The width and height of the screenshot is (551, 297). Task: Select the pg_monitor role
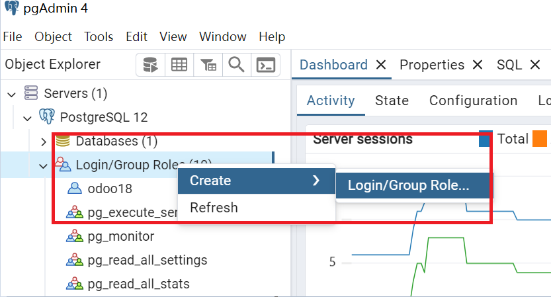click(121, 237)
